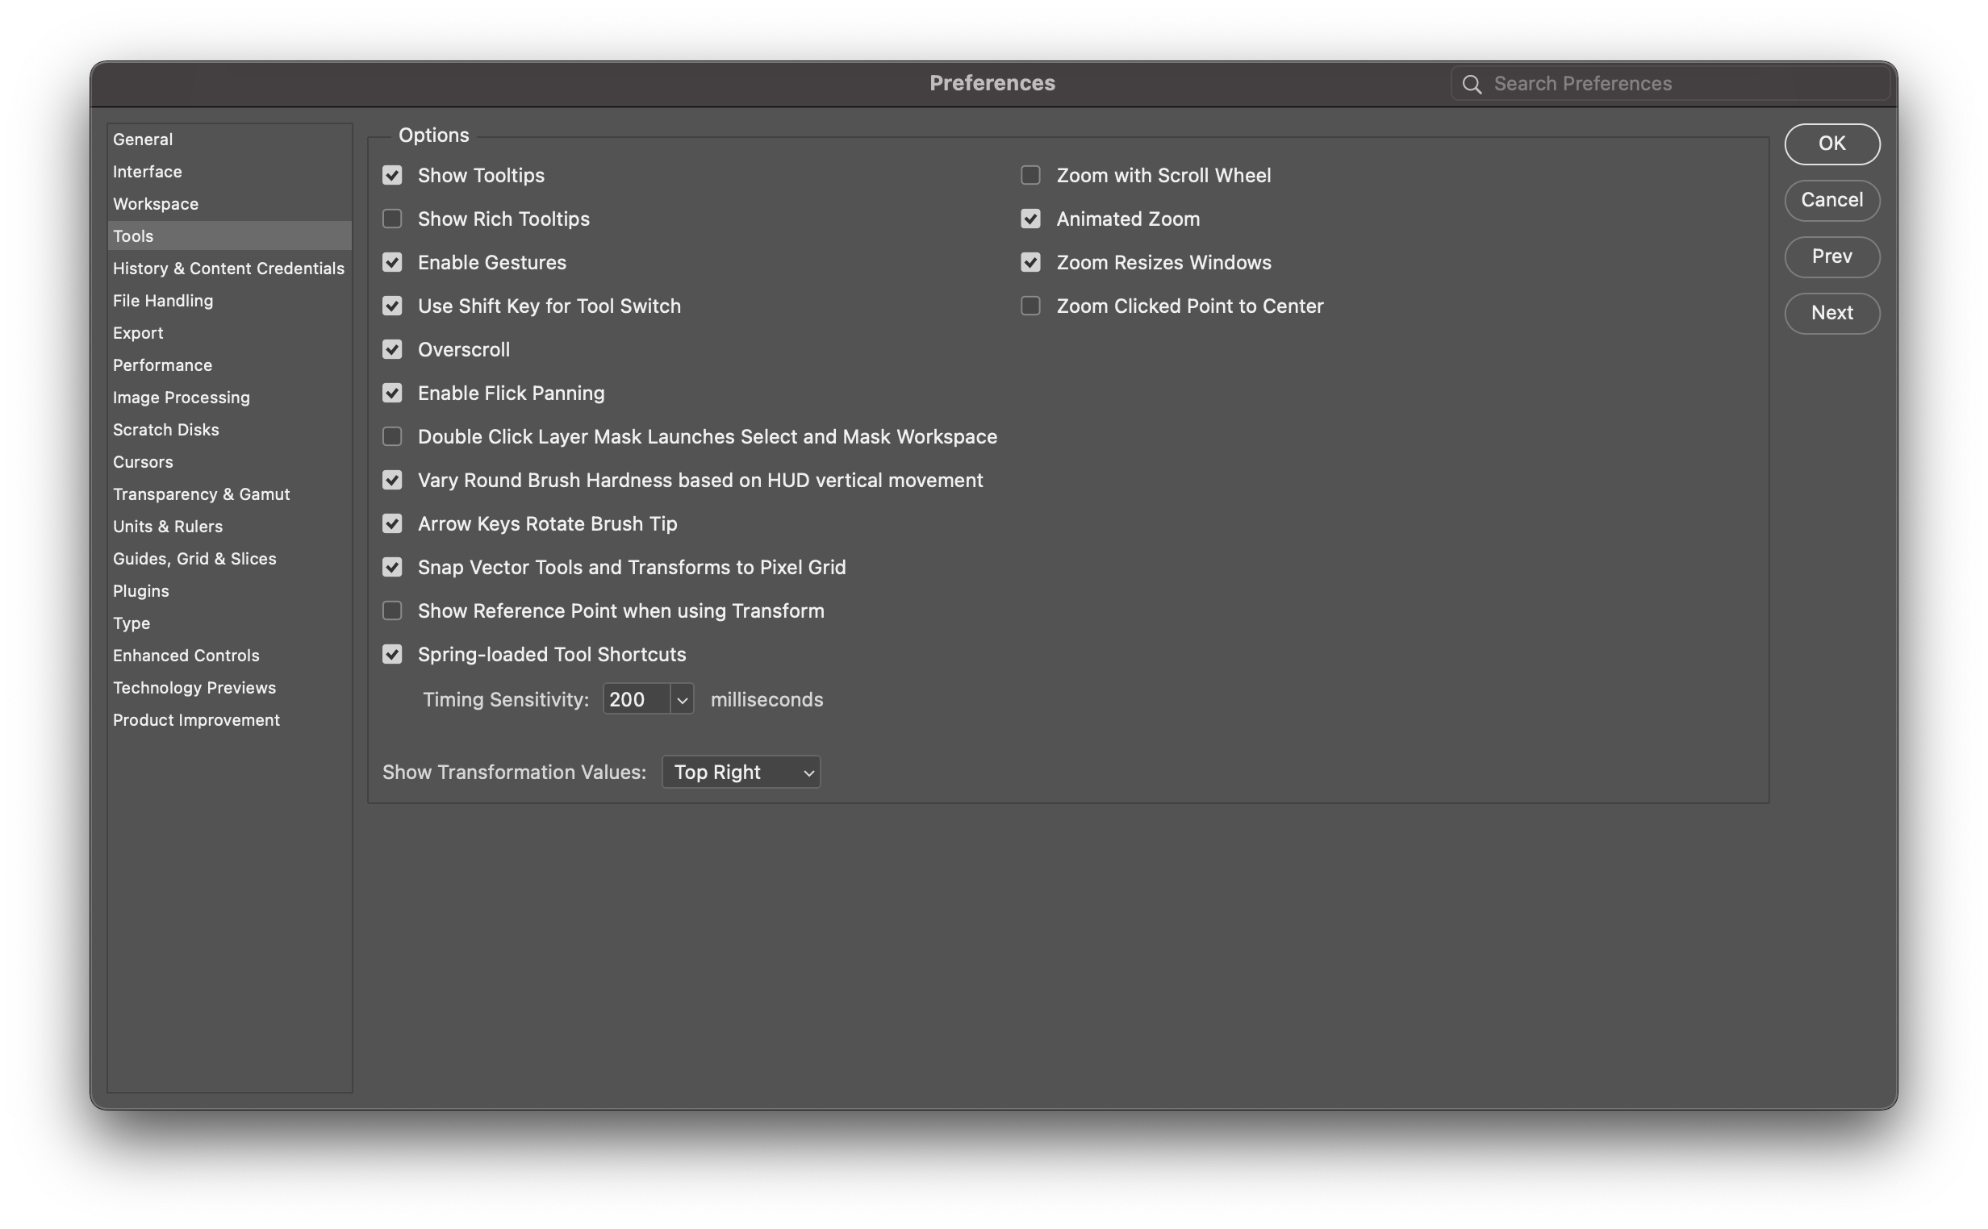
Task: Uncheck Spring-loaded Tool Shortcuts
Action: coord(392,654)
